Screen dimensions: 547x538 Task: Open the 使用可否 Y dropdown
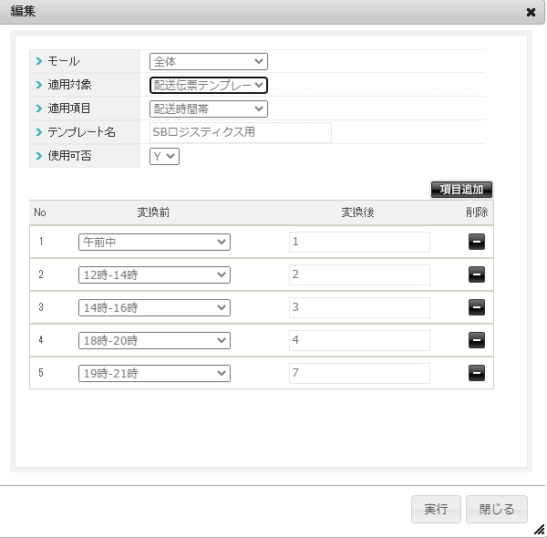click(x=165, y=156)
